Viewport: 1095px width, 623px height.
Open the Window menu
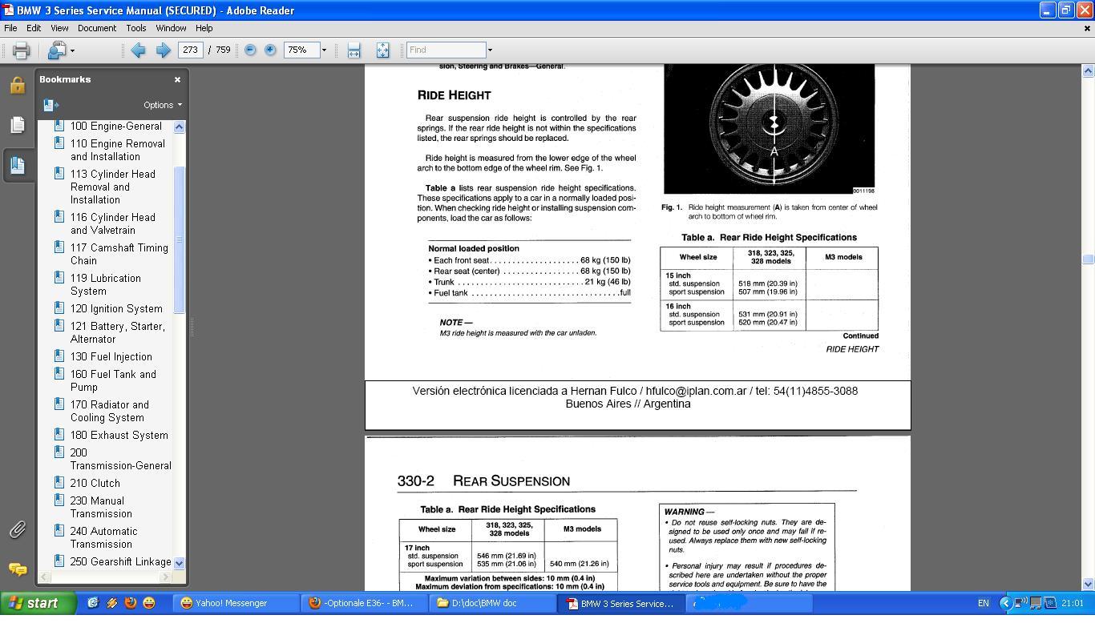coord(171,28)
